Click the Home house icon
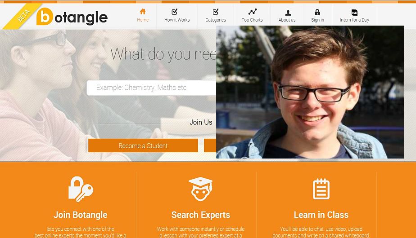The height and width of the screenshot is (238, 416). (143, 11)
